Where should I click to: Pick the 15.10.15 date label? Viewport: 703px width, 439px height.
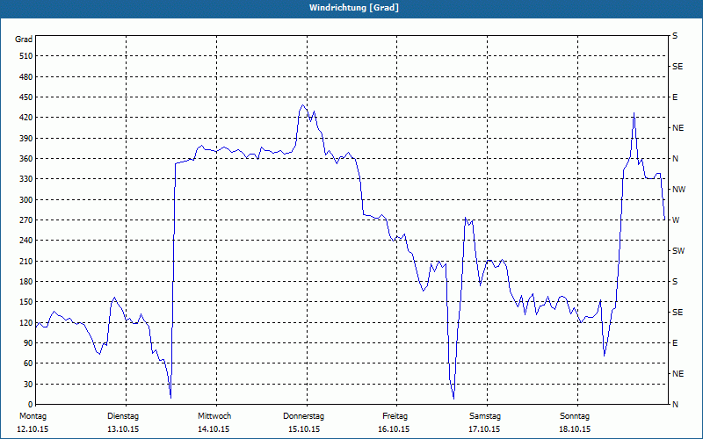(x=304, y=429)
